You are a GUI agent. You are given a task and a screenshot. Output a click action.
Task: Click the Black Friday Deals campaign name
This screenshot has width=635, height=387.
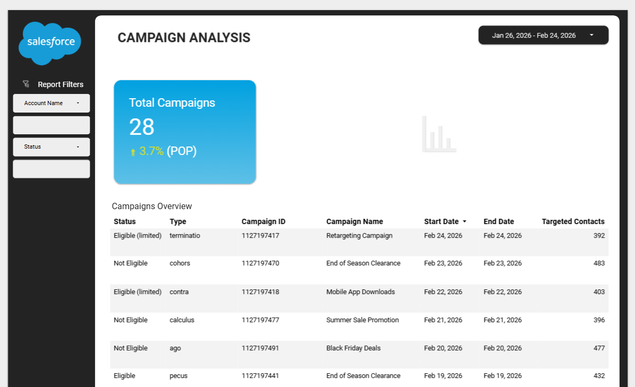point(353,348)
